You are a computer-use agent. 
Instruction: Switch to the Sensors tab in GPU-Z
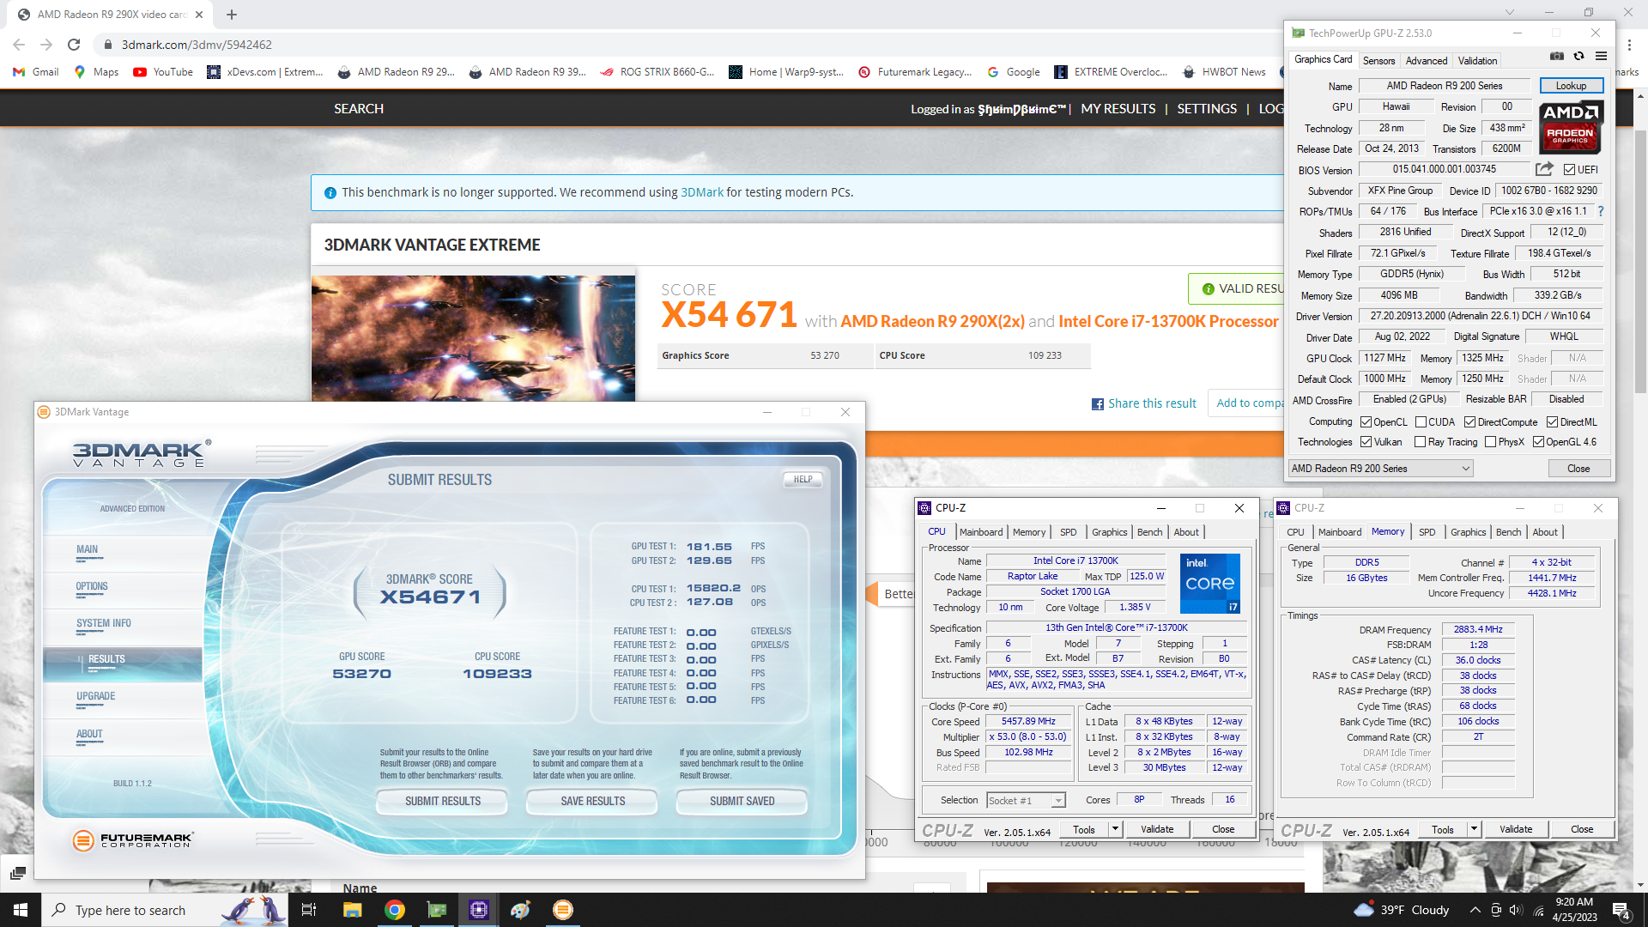coord(1378,61)
